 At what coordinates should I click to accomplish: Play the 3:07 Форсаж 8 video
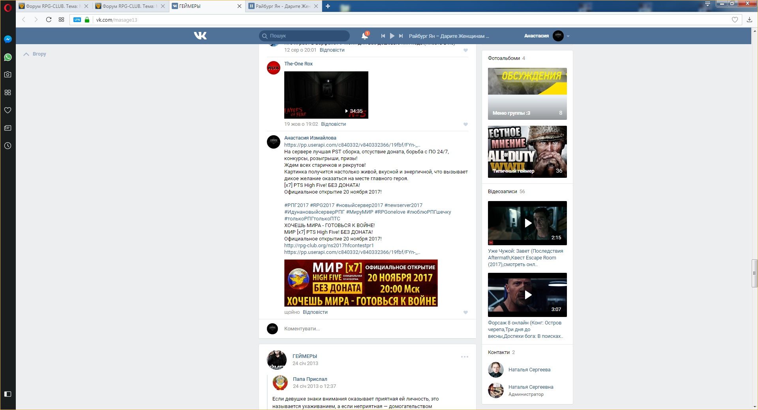tap(527, 295)
